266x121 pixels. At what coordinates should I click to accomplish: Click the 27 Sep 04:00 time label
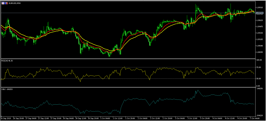(x=31, y=118)
